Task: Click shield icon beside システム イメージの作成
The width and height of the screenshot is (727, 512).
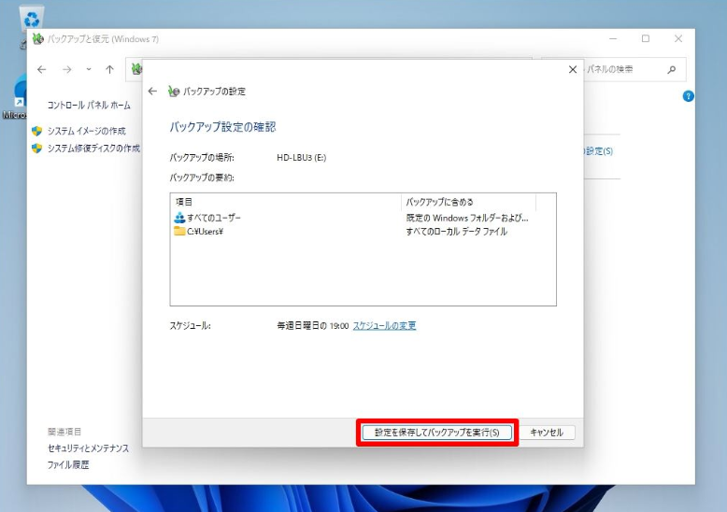Action: [37, 131]
